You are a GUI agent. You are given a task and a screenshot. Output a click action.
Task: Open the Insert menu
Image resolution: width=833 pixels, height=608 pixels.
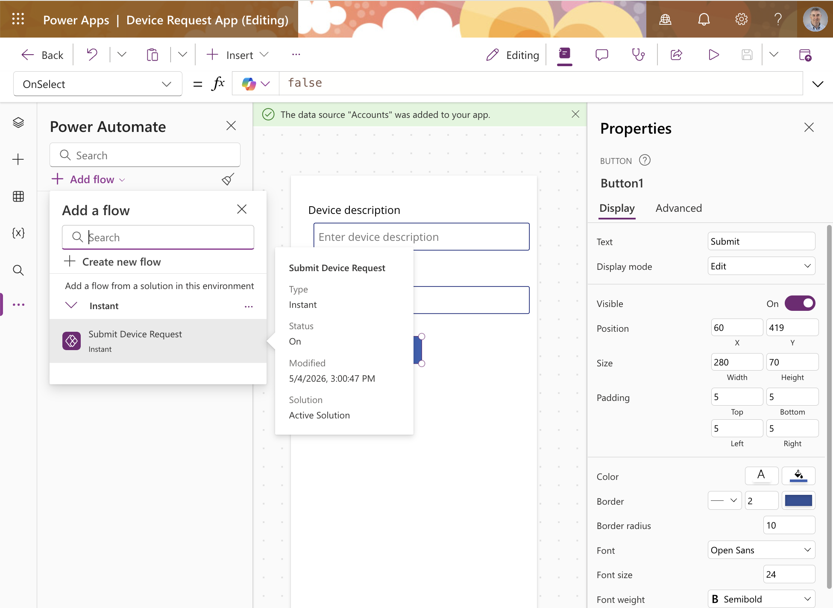(x=237, y=55)
